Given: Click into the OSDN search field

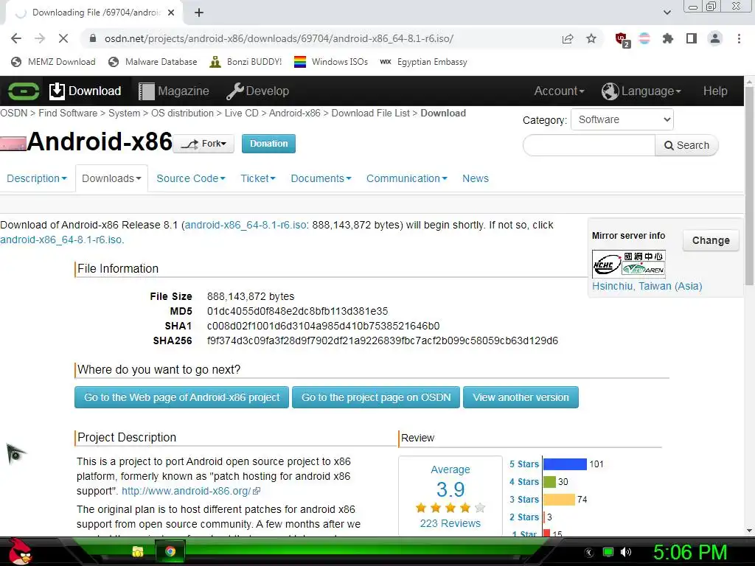Looking at the screenshot, I should click(x=589, y=145).
